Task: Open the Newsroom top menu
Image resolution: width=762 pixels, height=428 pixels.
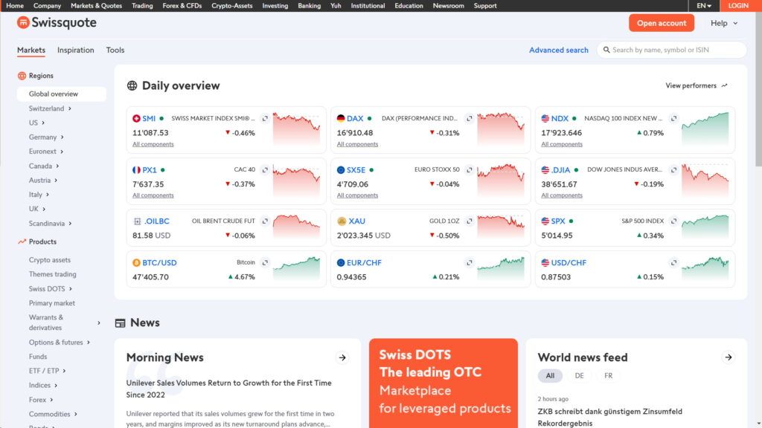Action: pyautogui.click(x=448, y=6)
